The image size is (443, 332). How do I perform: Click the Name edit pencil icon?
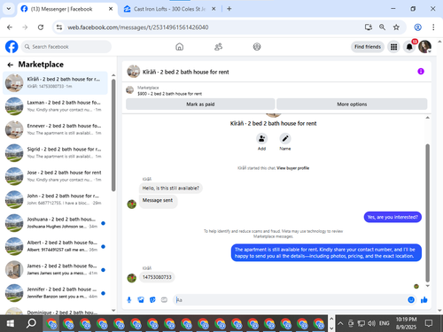coord(285,139)
